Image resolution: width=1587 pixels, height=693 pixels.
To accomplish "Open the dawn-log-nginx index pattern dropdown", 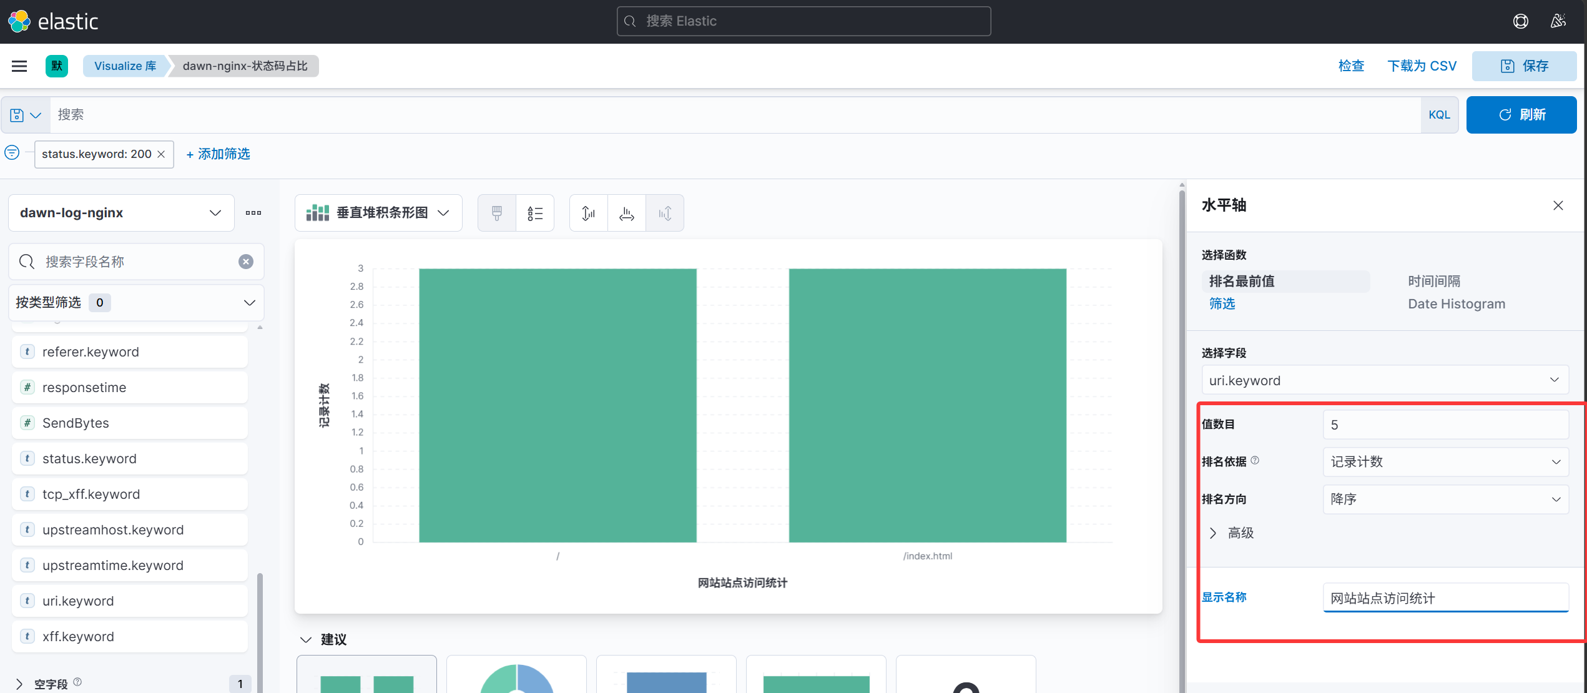I will pyautogui.click(x=121, y=213).
